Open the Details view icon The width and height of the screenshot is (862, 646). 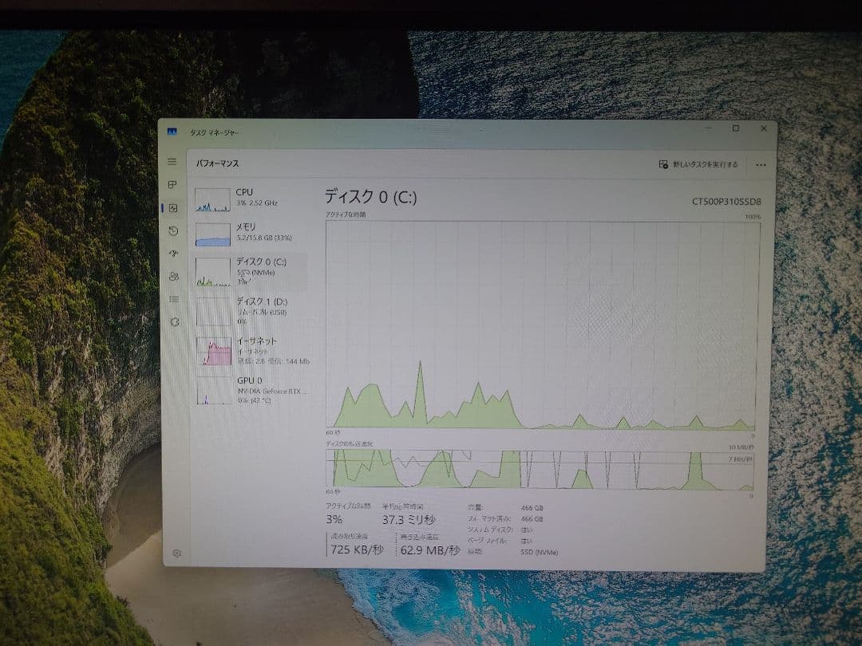click(173, 298)
